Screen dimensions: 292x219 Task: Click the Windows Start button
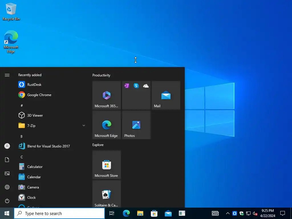point(7,213)
